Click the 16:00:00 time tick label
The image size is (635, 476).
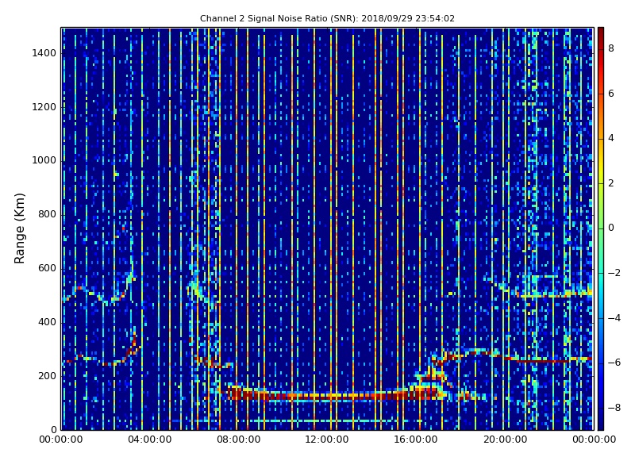click(416, 440)
